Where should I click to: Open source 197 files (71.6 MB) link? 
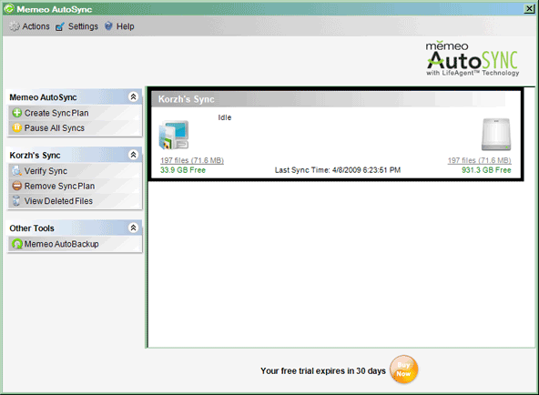[x=192, y=160]
